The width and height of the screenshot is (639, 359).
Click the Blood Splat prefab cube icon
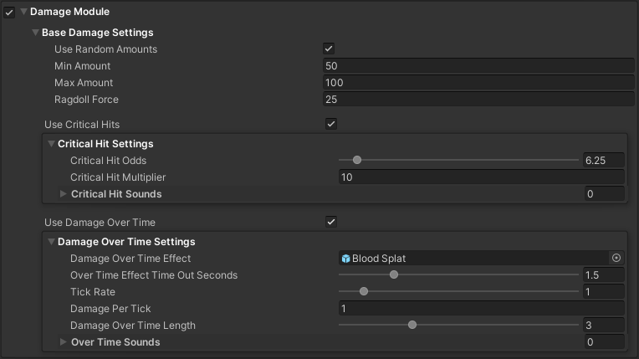pos(345,259)
